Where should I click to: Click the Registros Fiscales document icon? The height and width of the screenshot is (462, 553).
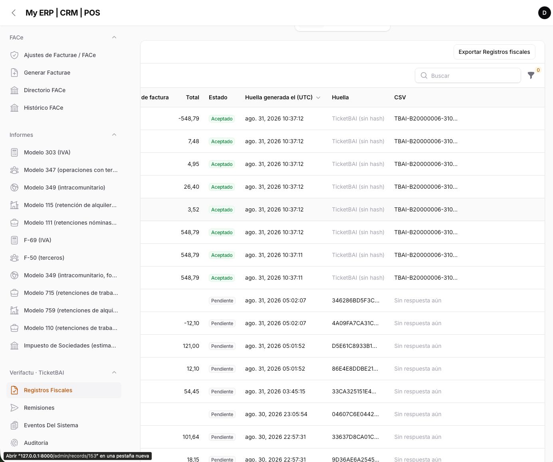14,390
